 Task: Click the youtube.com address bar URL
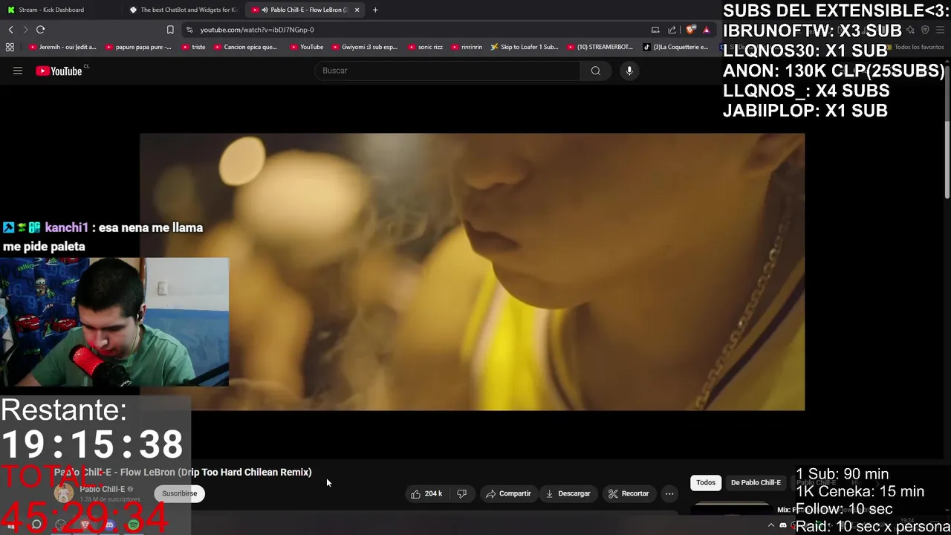point(257,30)
